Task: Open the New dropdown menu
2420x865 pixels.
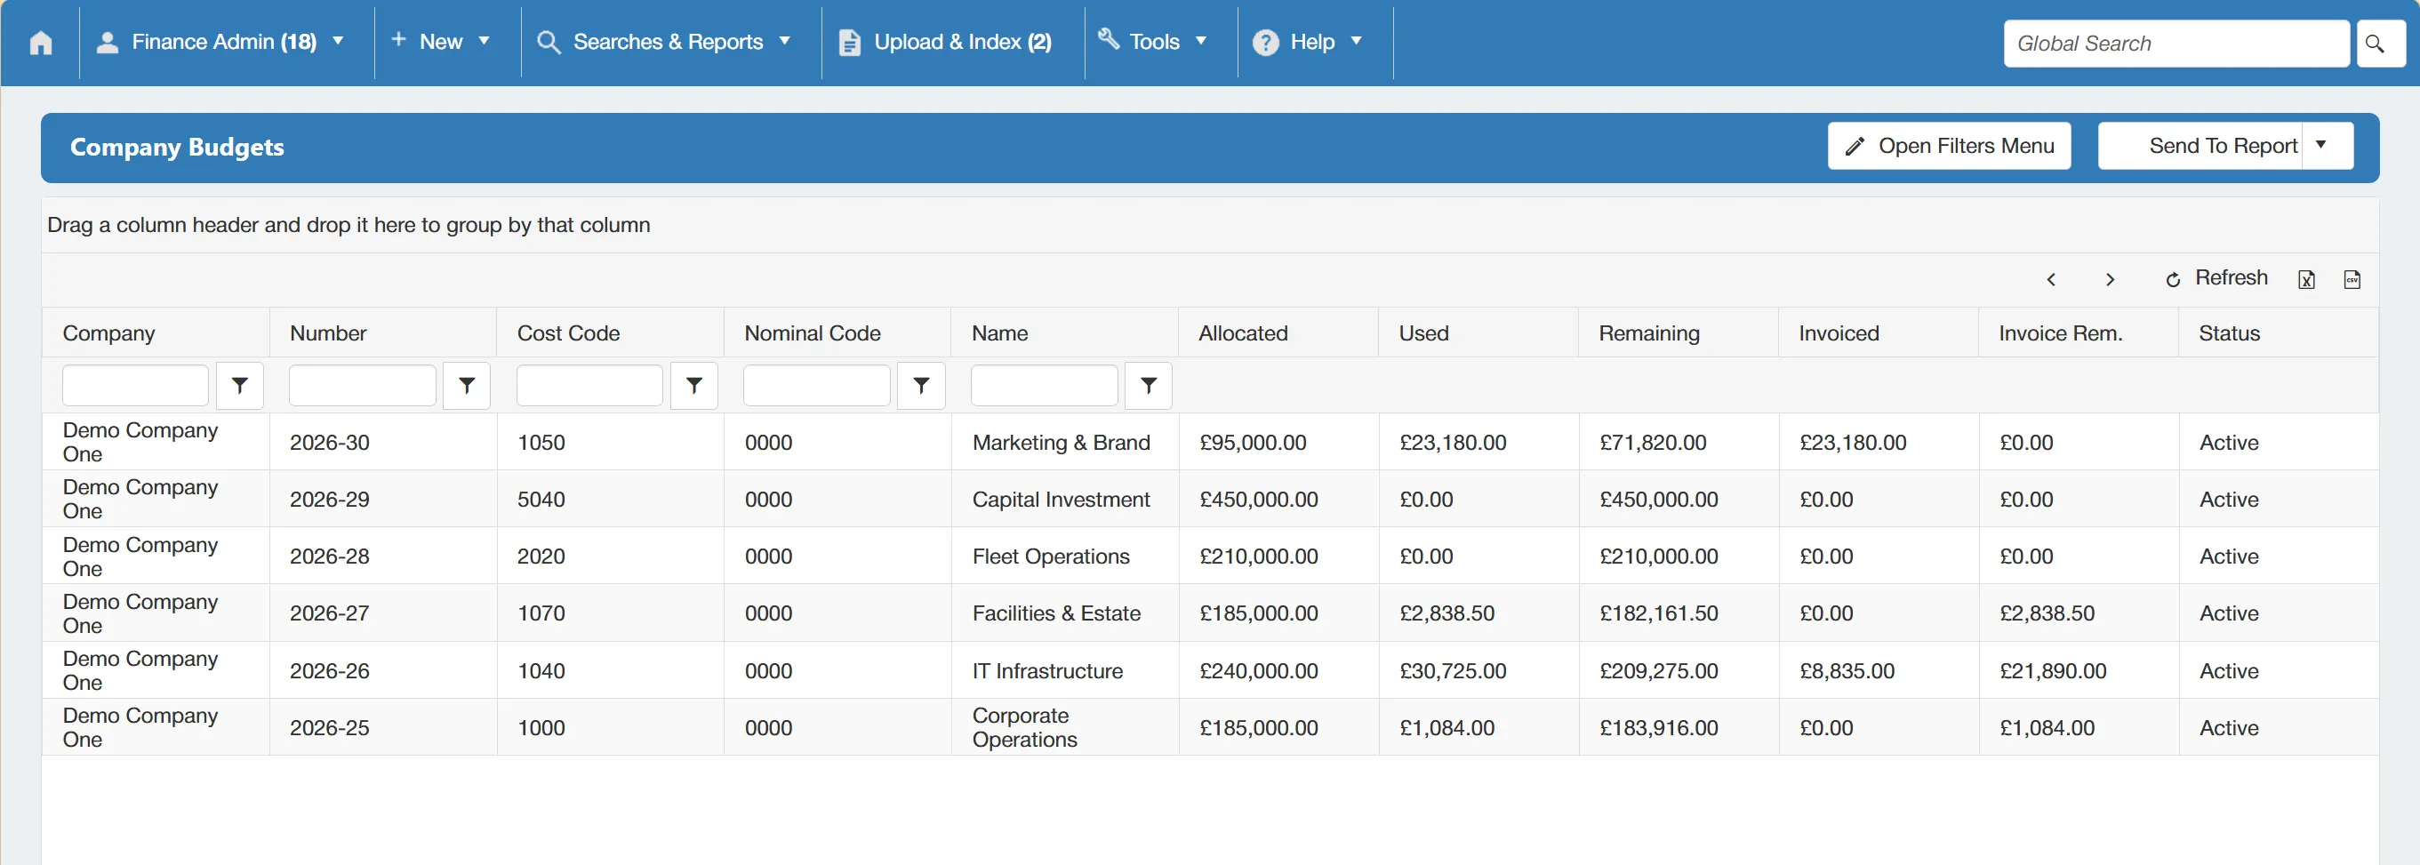Action: pos(440,43)
